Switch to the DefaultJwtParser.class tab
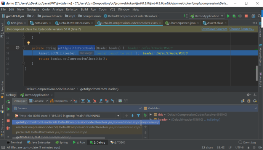 74,23
